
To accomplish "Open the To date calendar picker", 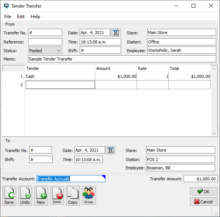I will tap(110, 150).
